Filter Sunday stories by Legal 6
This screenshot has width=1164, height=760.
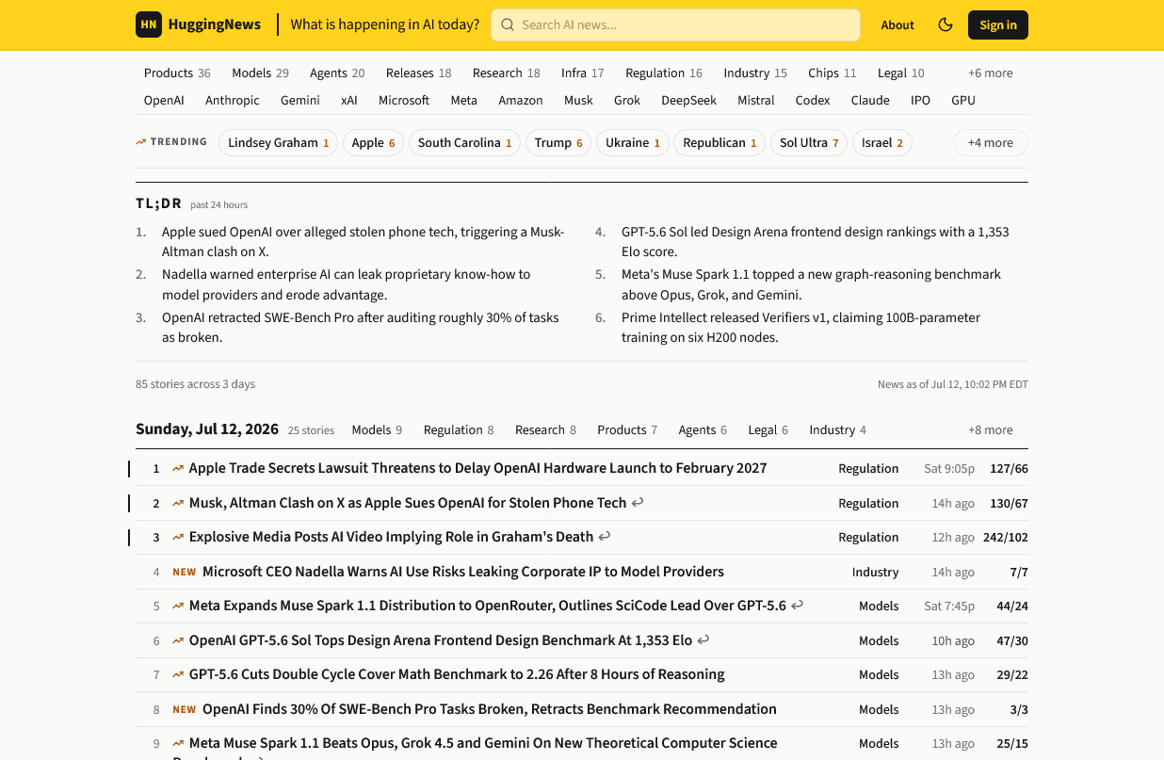point(768,429)
